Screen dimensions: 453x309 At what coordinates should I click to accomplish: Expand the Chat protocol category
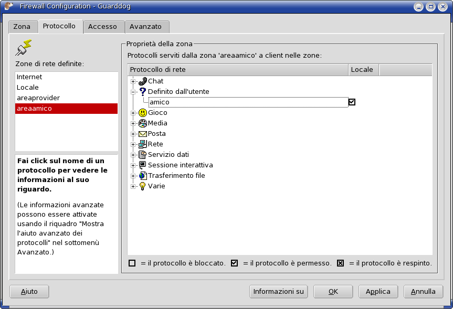[133, 81]
